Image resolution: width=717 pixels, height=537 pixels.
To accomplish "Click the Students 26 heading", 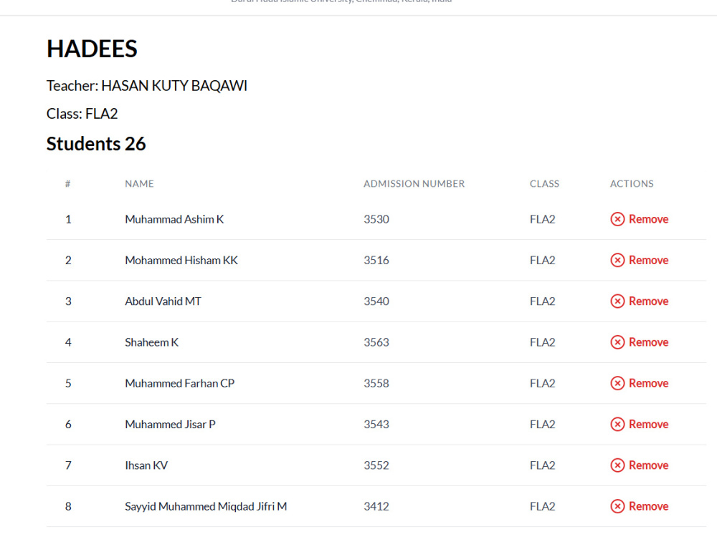I will [96, 144].
